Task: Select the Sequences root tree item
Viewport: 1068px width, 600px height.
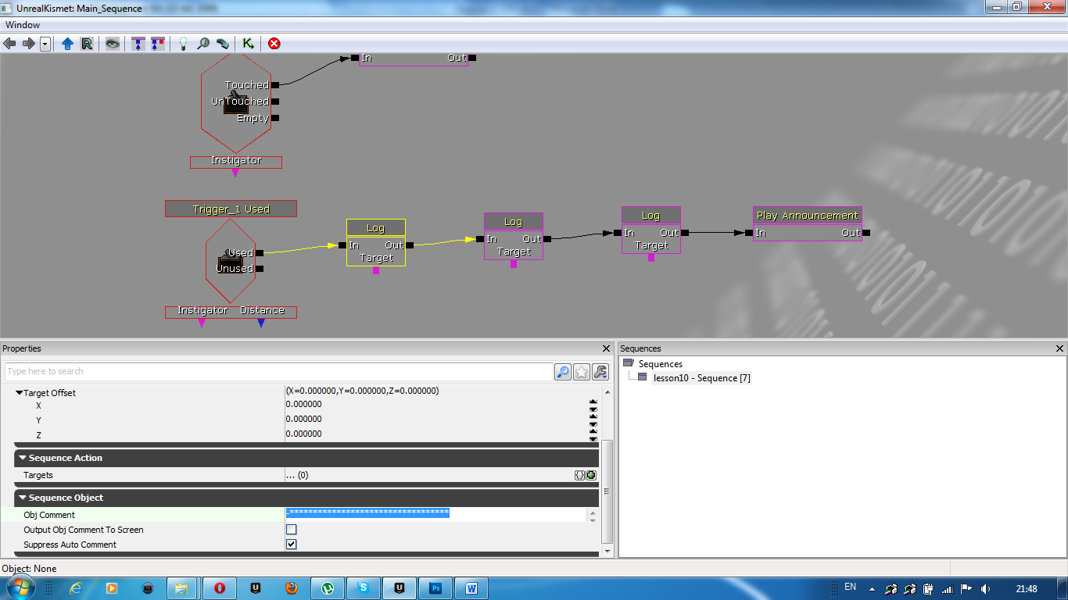Action: (660, 364)
